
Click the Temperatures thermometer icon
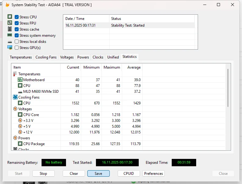tap(15, 74)
